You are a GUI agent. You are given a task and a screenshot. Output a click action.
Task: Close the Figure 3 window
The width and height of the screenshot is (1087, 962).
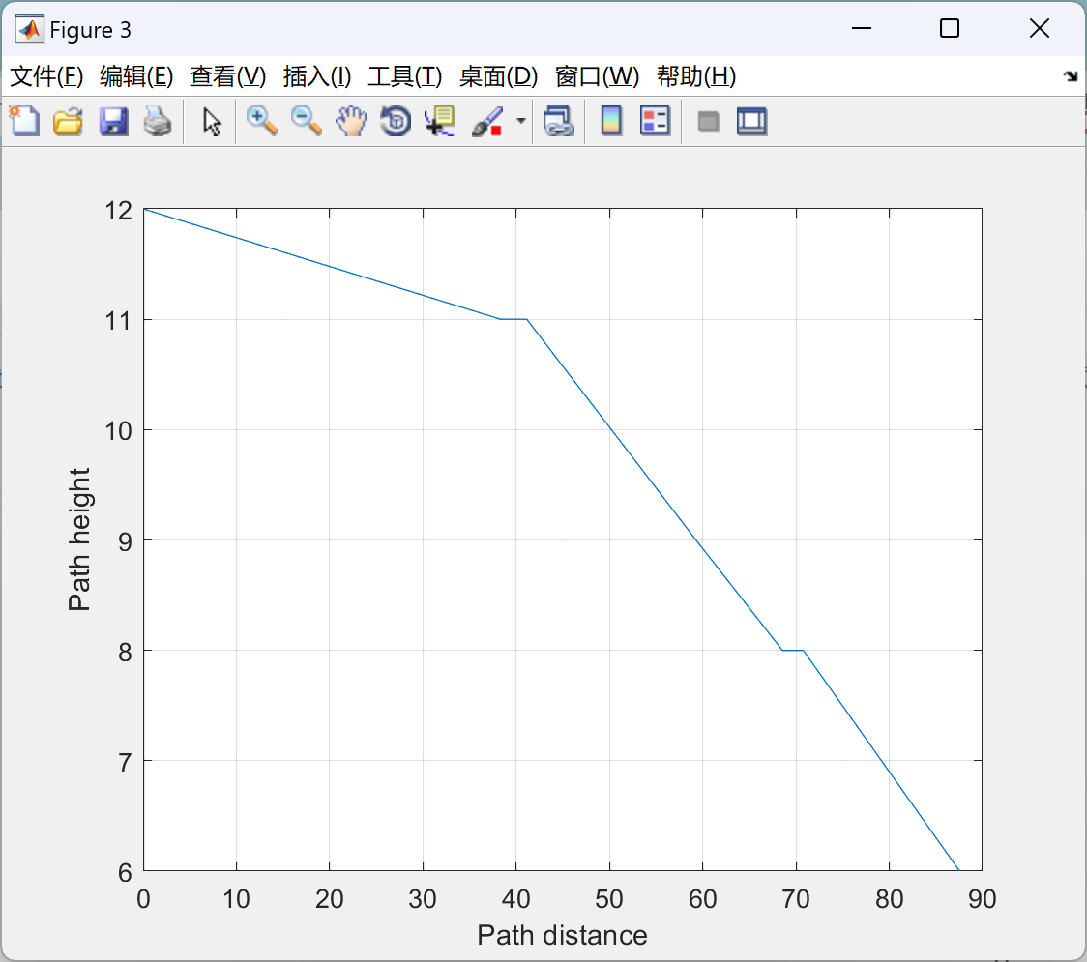[1040, 28]
